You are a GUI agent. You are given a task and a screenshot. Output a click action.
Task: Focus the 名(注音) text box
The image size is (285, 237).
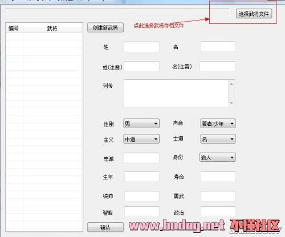(218, 66)
